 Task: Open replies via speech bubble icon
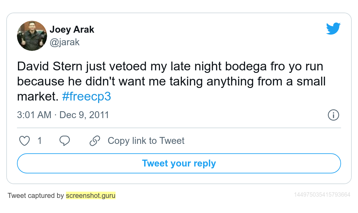coord(65,141)
